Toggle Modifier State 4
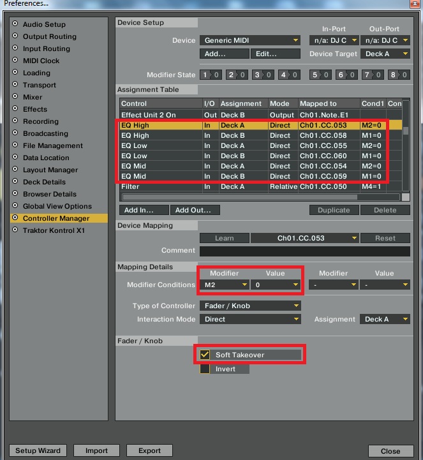 289,75
